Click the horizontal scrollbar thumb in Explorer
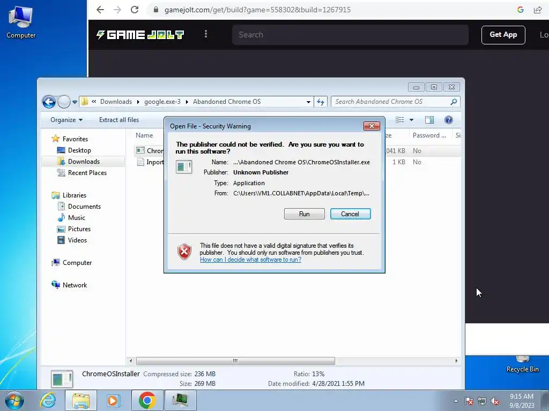Screen dimensions: 549x411 tap(235, 361)
